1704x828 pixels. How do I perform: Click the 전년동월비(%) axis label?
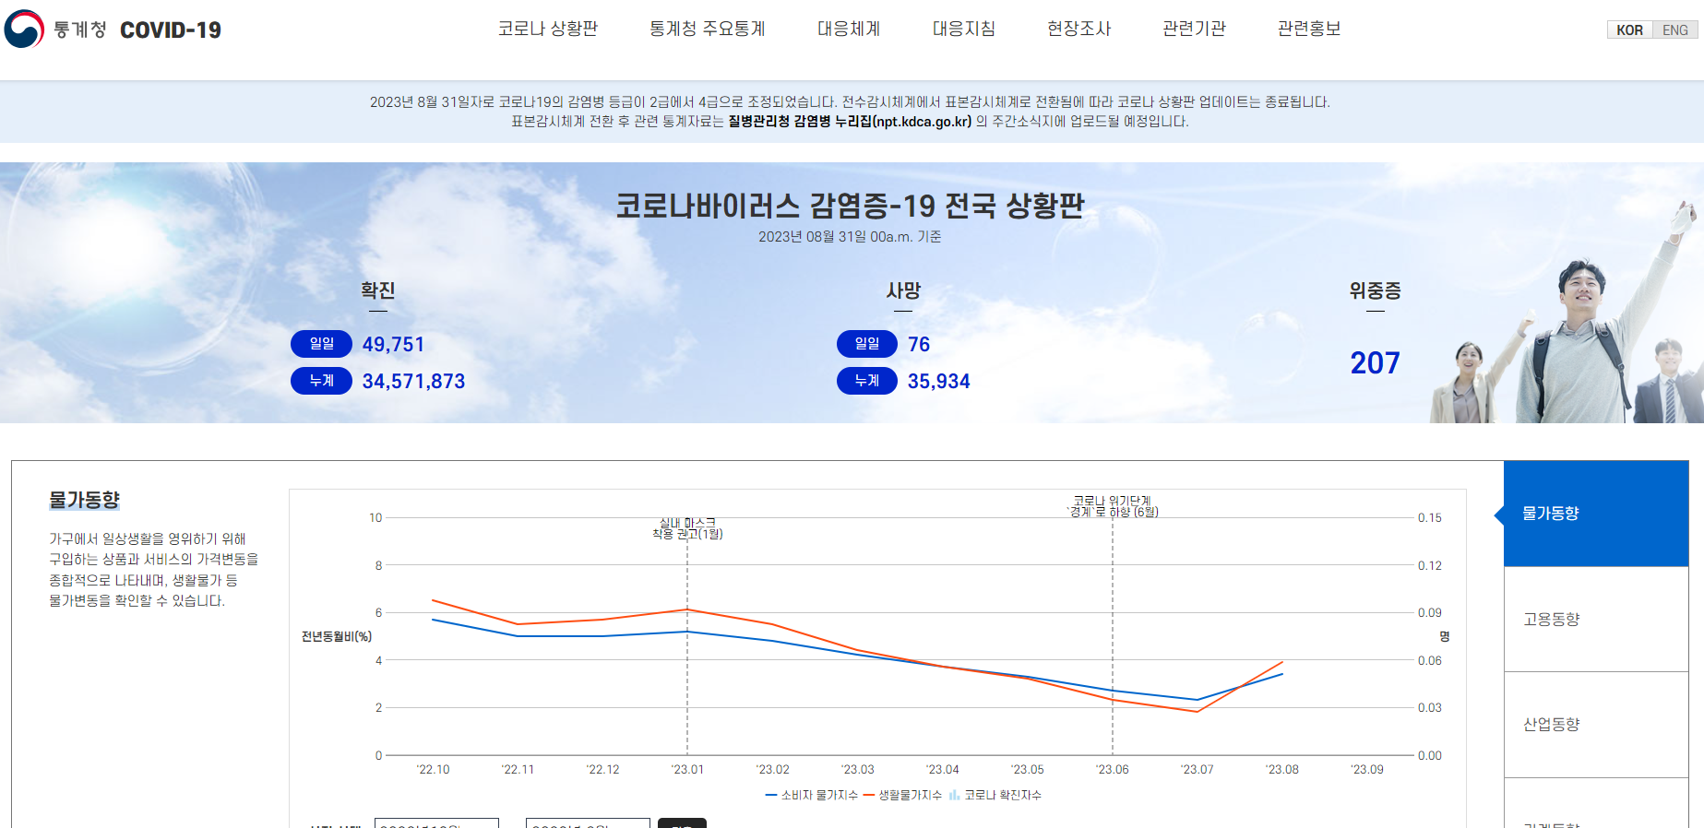click(337, 636)
